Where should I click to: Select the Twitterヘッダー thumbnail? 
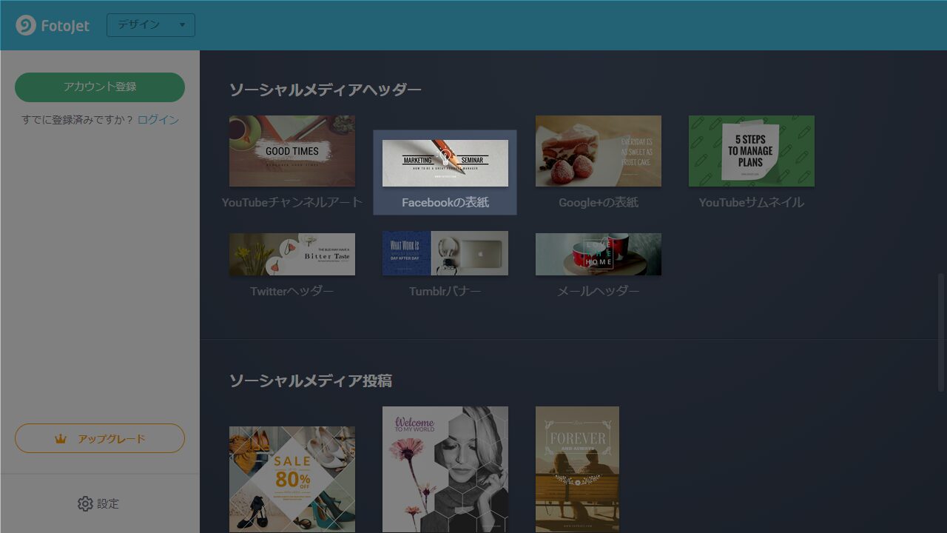click(x=292, y=255)
